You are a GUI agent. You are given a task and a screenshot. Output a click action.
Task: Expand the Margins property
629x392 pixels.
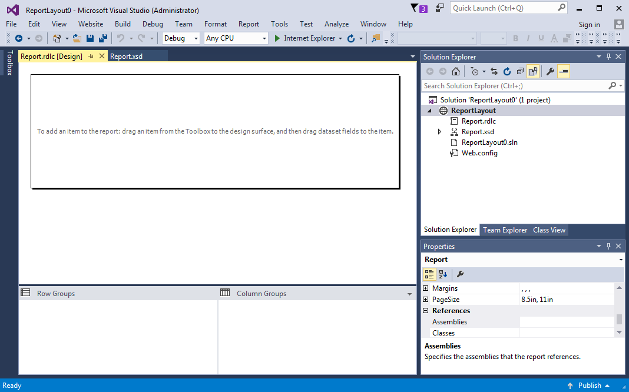pos(426,288)
